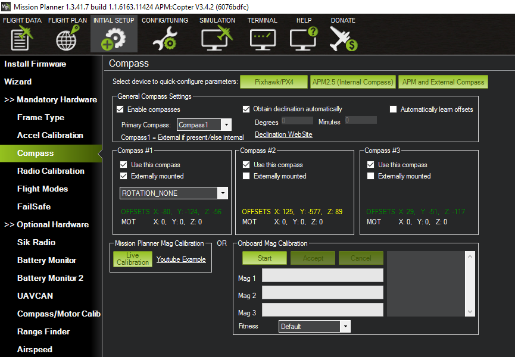
Task: Select Compass in the sidebar
Action: click(x=51, y=154)
